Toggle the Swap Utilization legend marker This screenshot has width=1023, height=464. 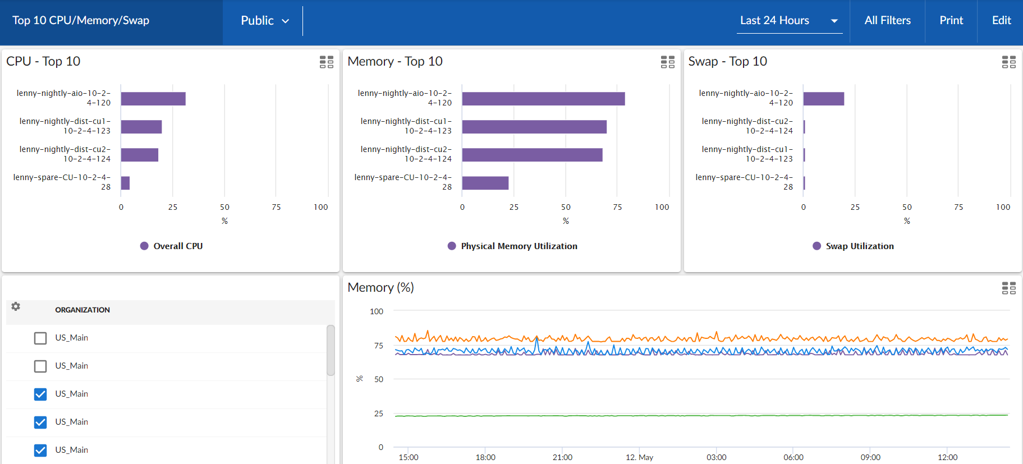816,246
